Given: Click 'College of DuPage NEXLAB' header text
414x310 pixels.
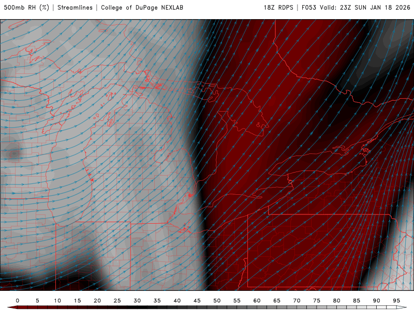Looking at the screenshot, I should pyautogui.click(x=142, y=8).
